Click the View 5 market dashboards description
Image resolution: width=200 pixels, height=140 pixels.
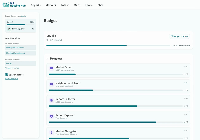(x=66, y=134)
